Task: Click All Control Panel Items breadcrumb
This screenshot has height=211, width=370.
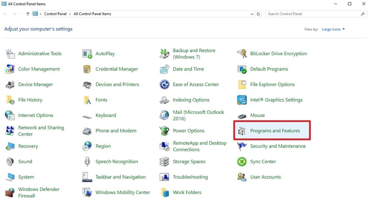Action: pos(92,14)
